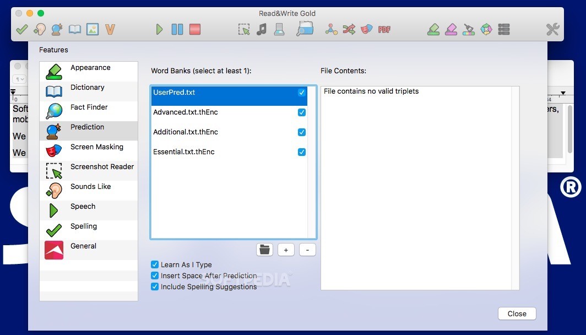Open the PDF Aloud toolbar icon

coord(384,29)
